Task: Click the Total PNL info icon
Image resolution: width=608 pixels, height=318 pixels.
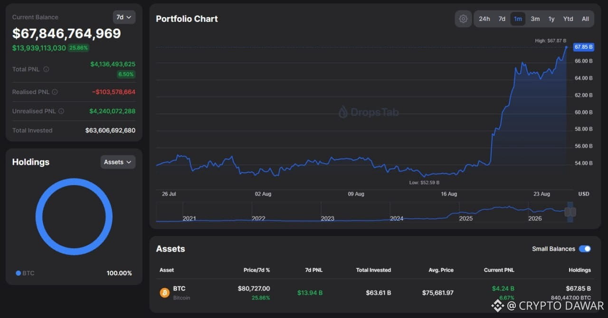Action: pos(46,69)
